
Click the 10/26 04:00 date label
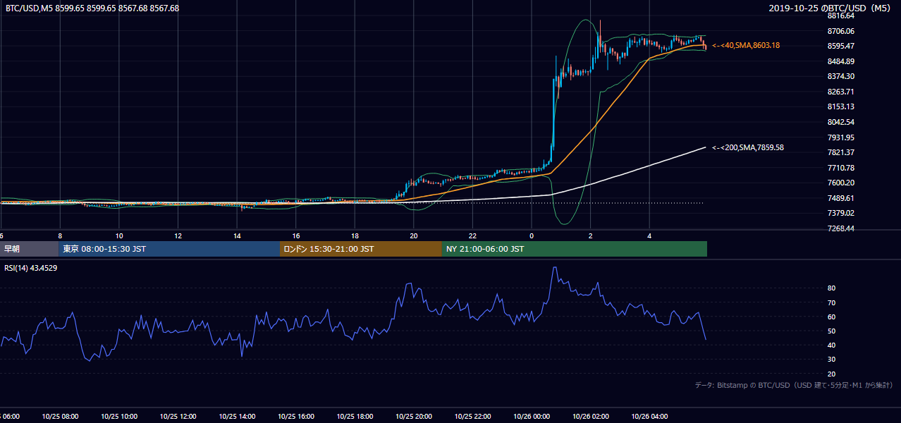649,417
